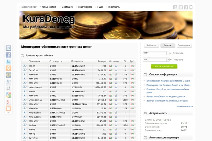Screen dimensions: 212x141
Task: Expand more share services arrow
Action: click(x=8, y=113)
